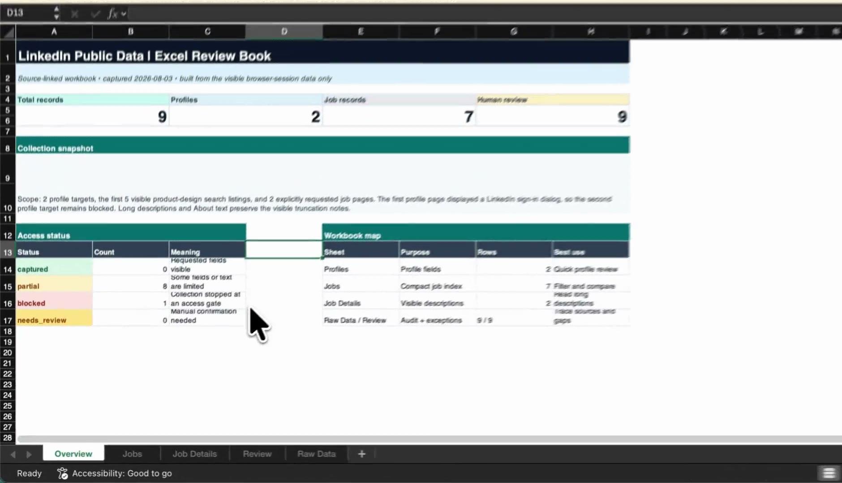Image resolution: width=842 pixels, height=483 pixels.
Task: Click the next sheet arrow
Action: pyautogui.click(x=29, y=454)
